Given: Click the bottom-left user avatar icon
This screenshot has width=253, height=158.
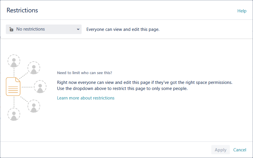Looking at the screenshot, I should tap(14, 114).
